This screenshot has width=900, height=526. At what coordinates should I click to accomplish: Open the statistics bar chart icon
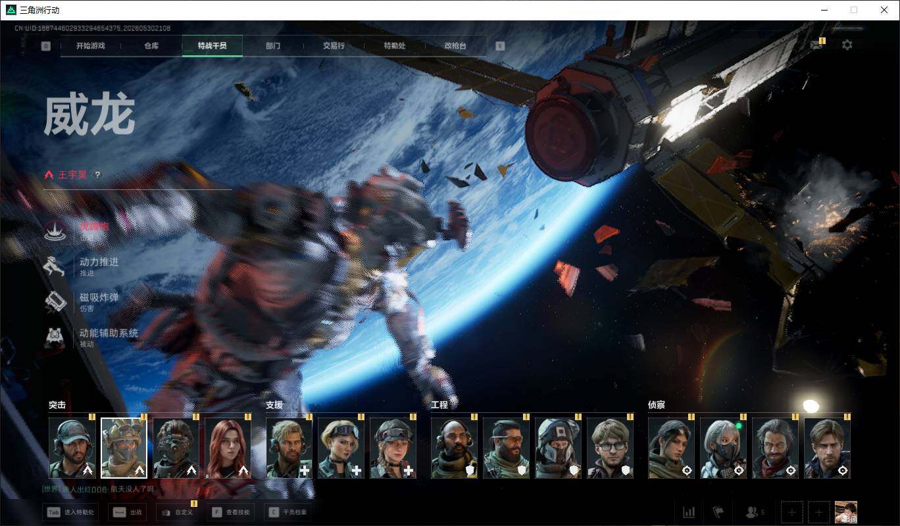pos(689,512)
